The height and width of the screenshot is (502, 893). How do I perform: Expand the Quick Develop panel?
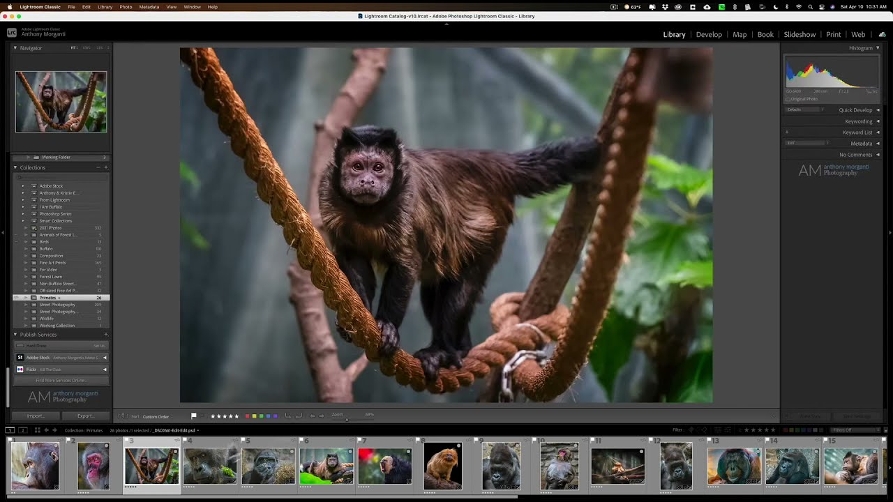[878, 110]
